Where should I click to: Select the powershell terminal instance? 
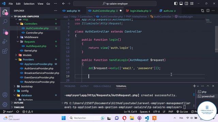pos(206,96)
